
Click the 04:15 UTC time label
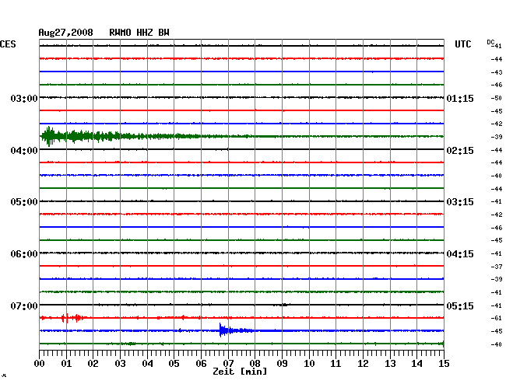point(460,254)
